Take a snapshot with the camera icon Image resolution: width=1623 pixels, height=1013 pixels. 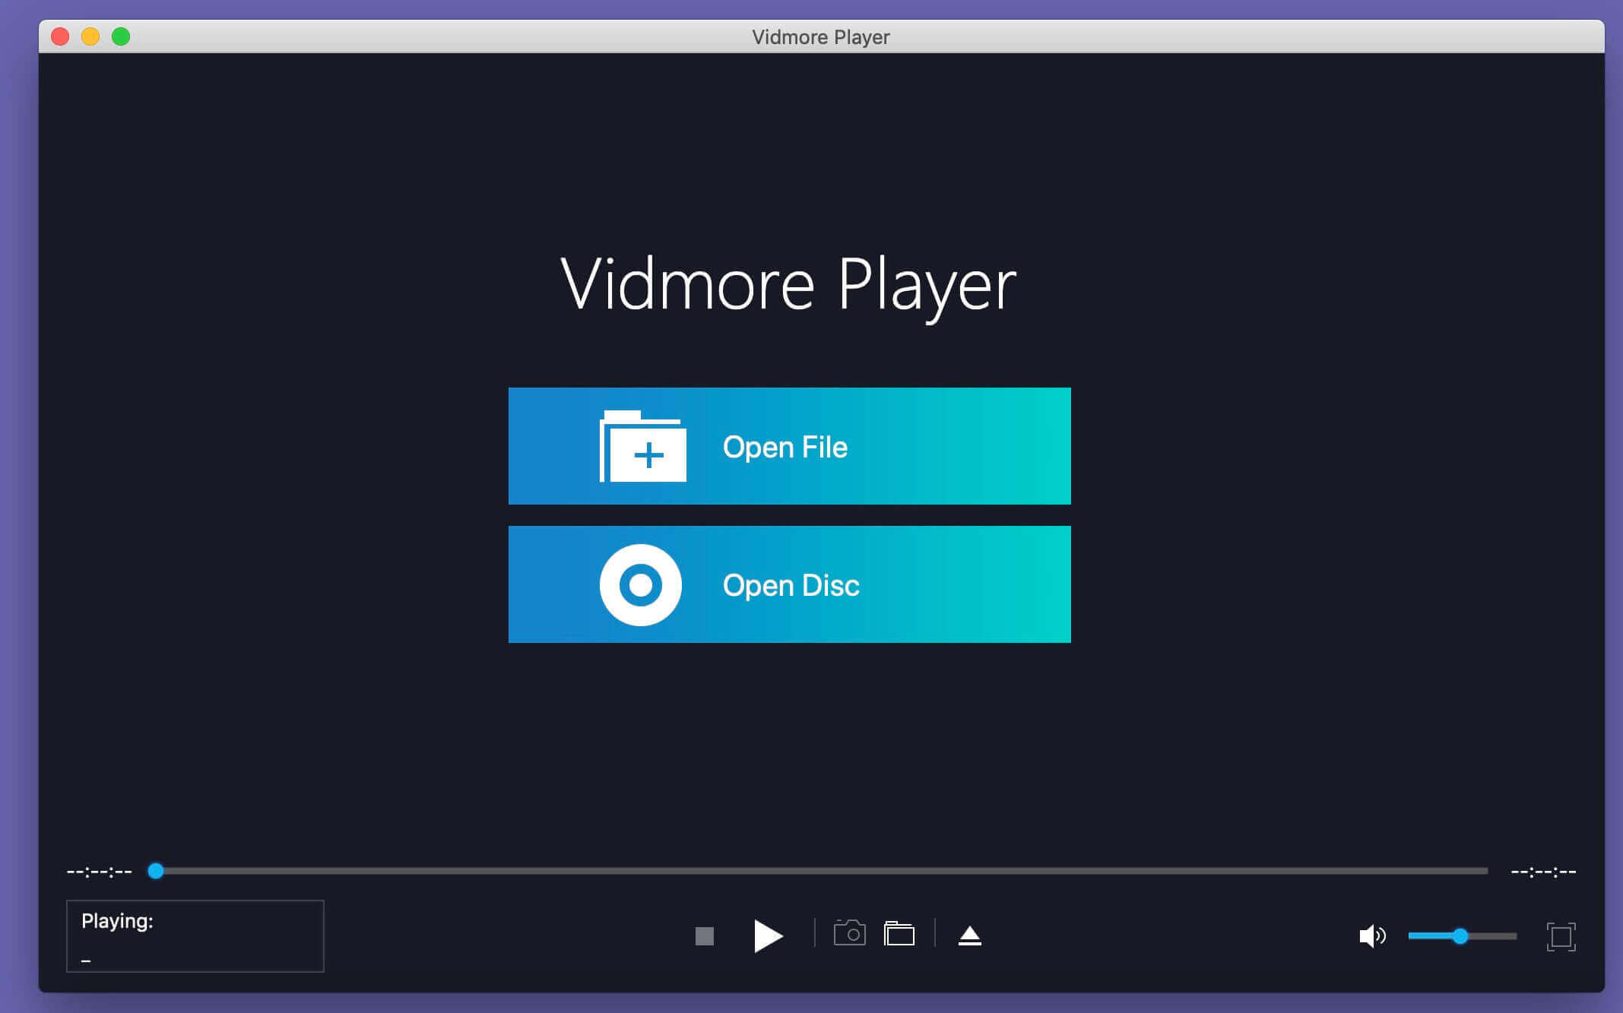click(850, 933)
